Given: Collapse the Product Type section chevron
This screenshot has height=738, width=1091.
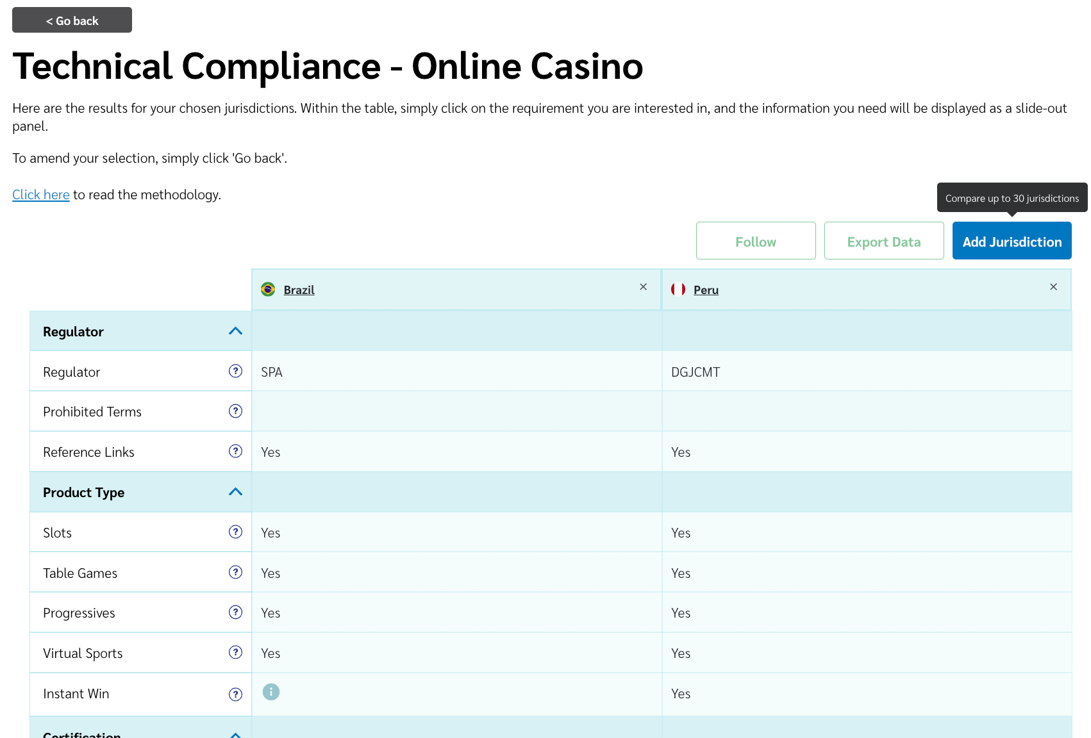Looking at the screenshot, I should (x=235, y=492).
